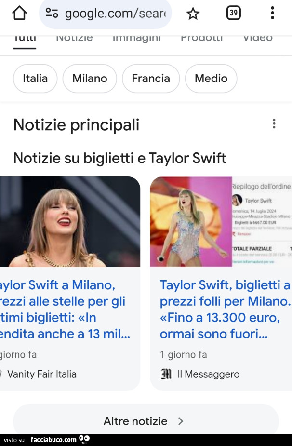Screen dimensions: 292x446
Task: Tap the Il Messaggero article thumbnail image
Action: [221, 221]
